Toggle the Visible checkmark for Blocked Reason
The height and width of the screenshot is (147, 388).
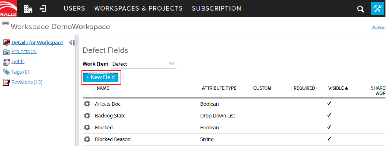point(329,139)
